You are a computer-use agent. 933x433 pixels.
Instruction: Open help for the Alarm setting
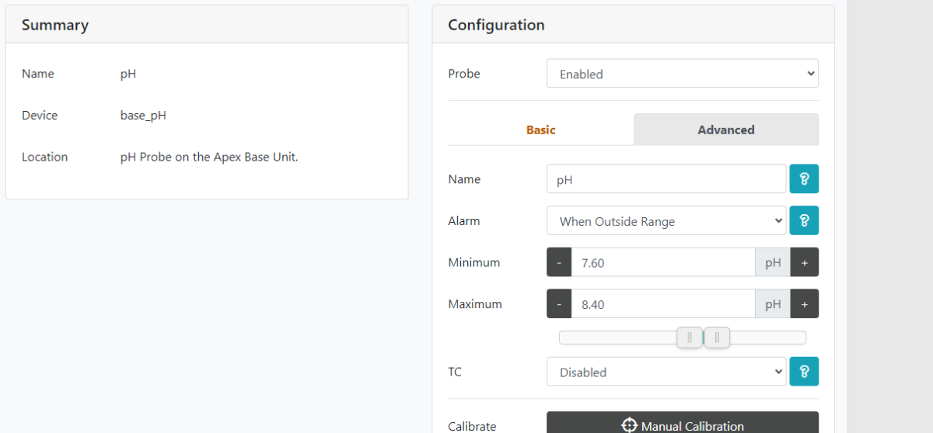click(x=804, y=220)
